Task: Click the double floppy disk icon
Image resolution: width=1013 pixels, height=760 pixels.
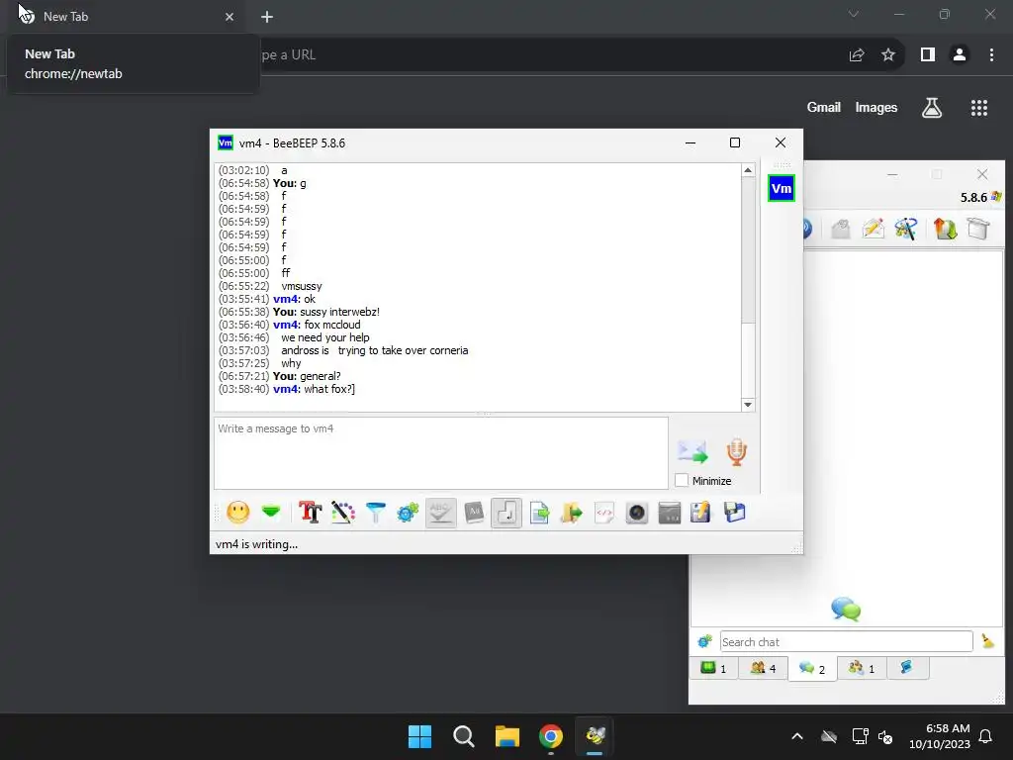Action: pos(734,513)
